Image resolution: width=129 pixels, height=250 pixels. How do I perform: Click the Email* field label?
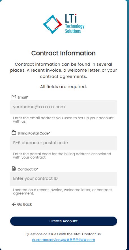pos(23,97)
